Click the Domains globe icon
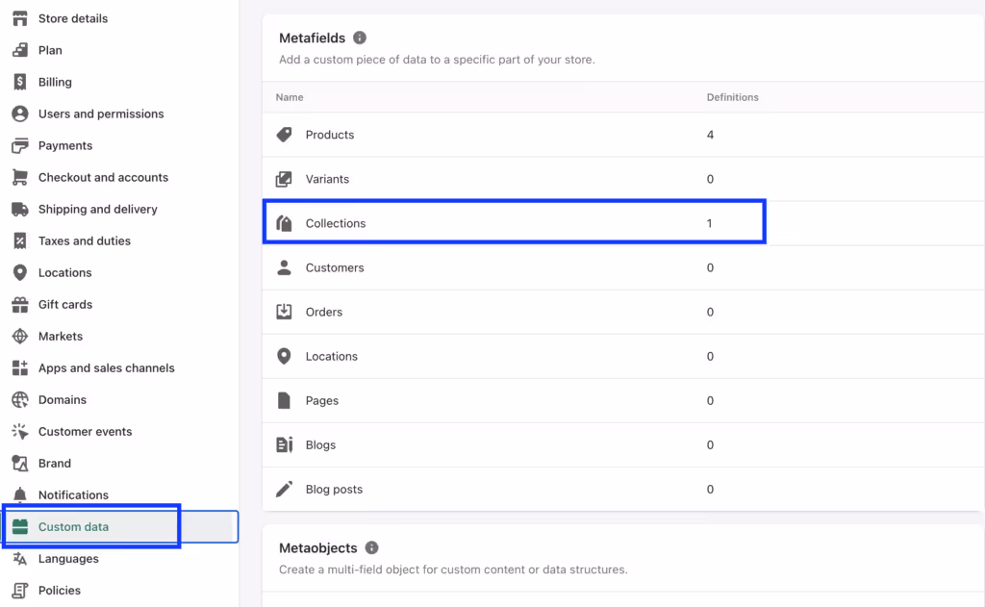This screenshot has width=985, height=607. (x=20, y=399)
